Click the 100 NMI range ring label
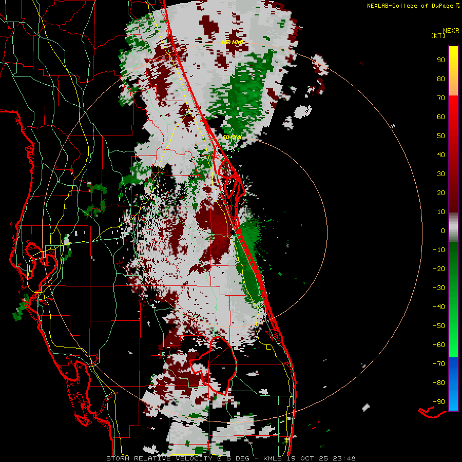 [x=232, y=43]
